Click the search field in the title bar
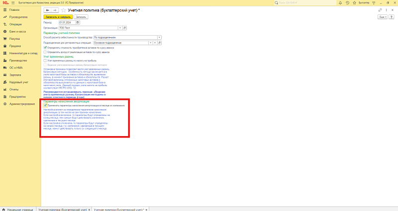Image resolution: width=398 pixels, height=211 pixels. coord(303,2)
